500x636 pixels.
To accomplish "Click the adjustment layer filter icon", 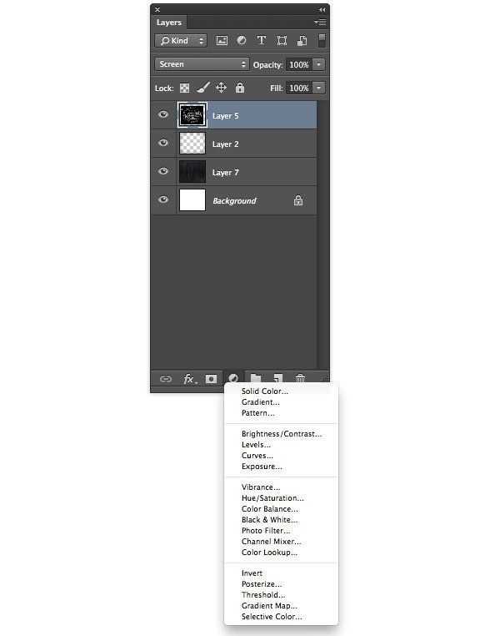I will click(242, 40).
